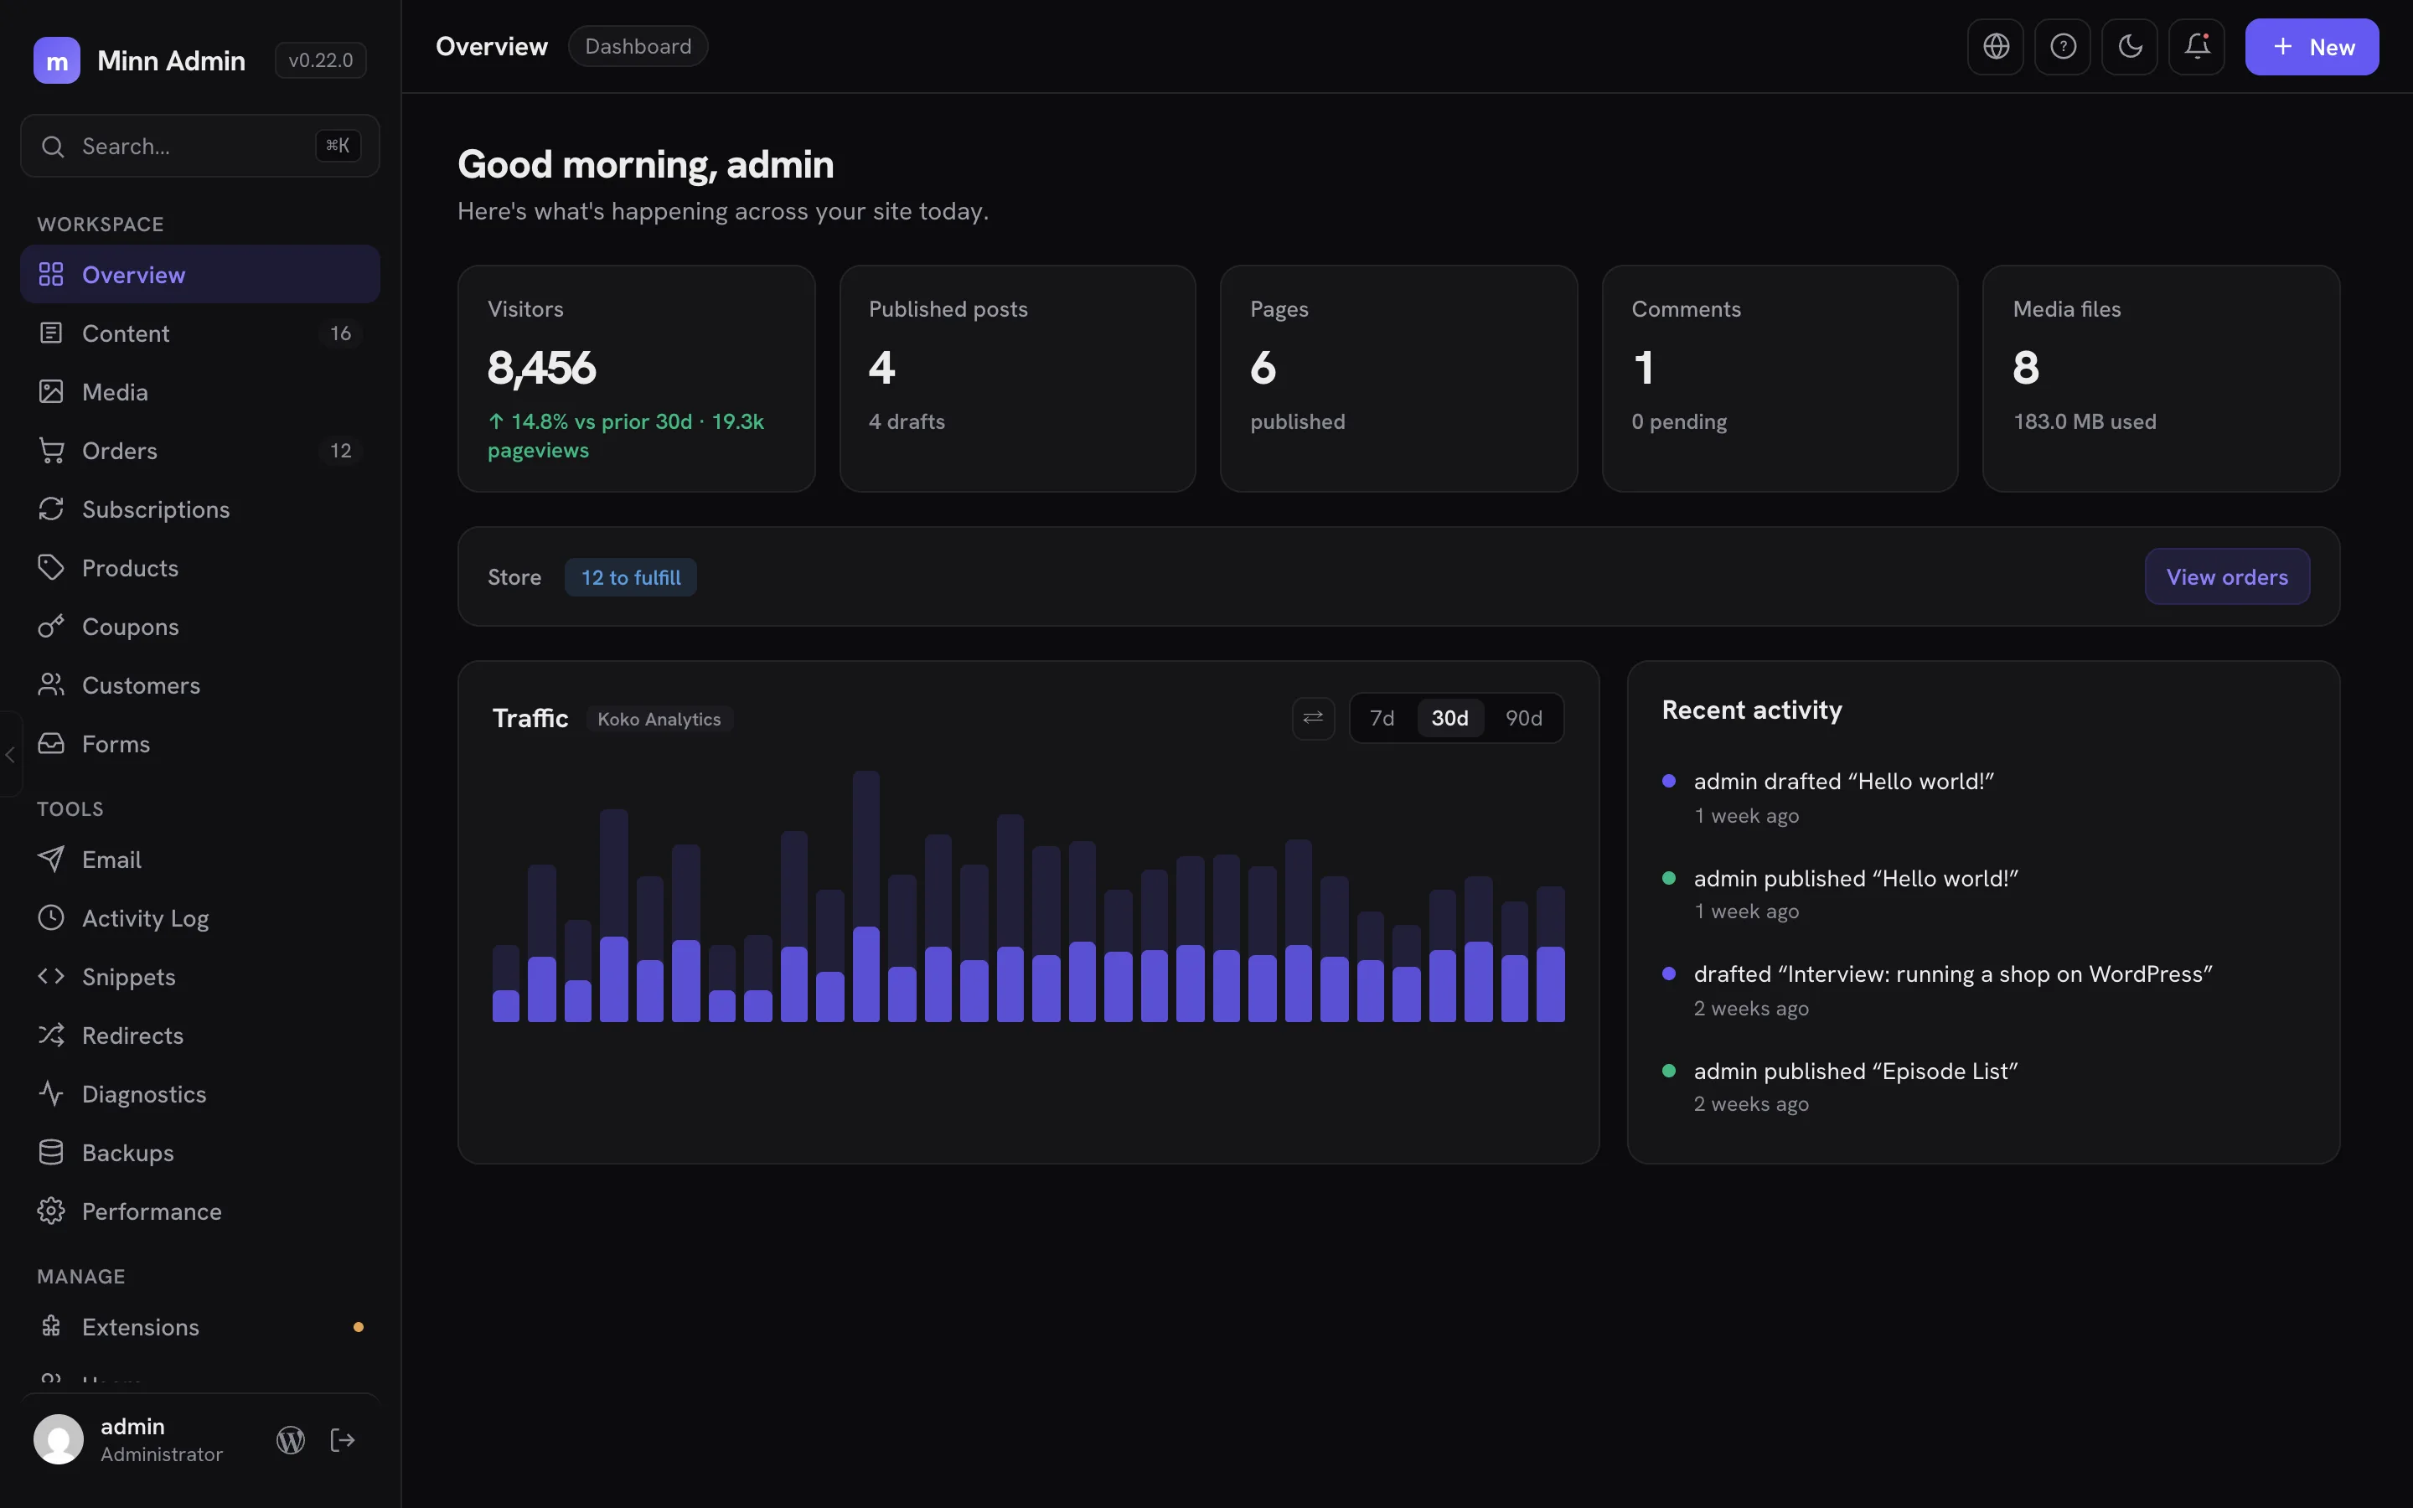
Task: Click 'admin published "Hello world!"' activity
Action: (1856, 879)
